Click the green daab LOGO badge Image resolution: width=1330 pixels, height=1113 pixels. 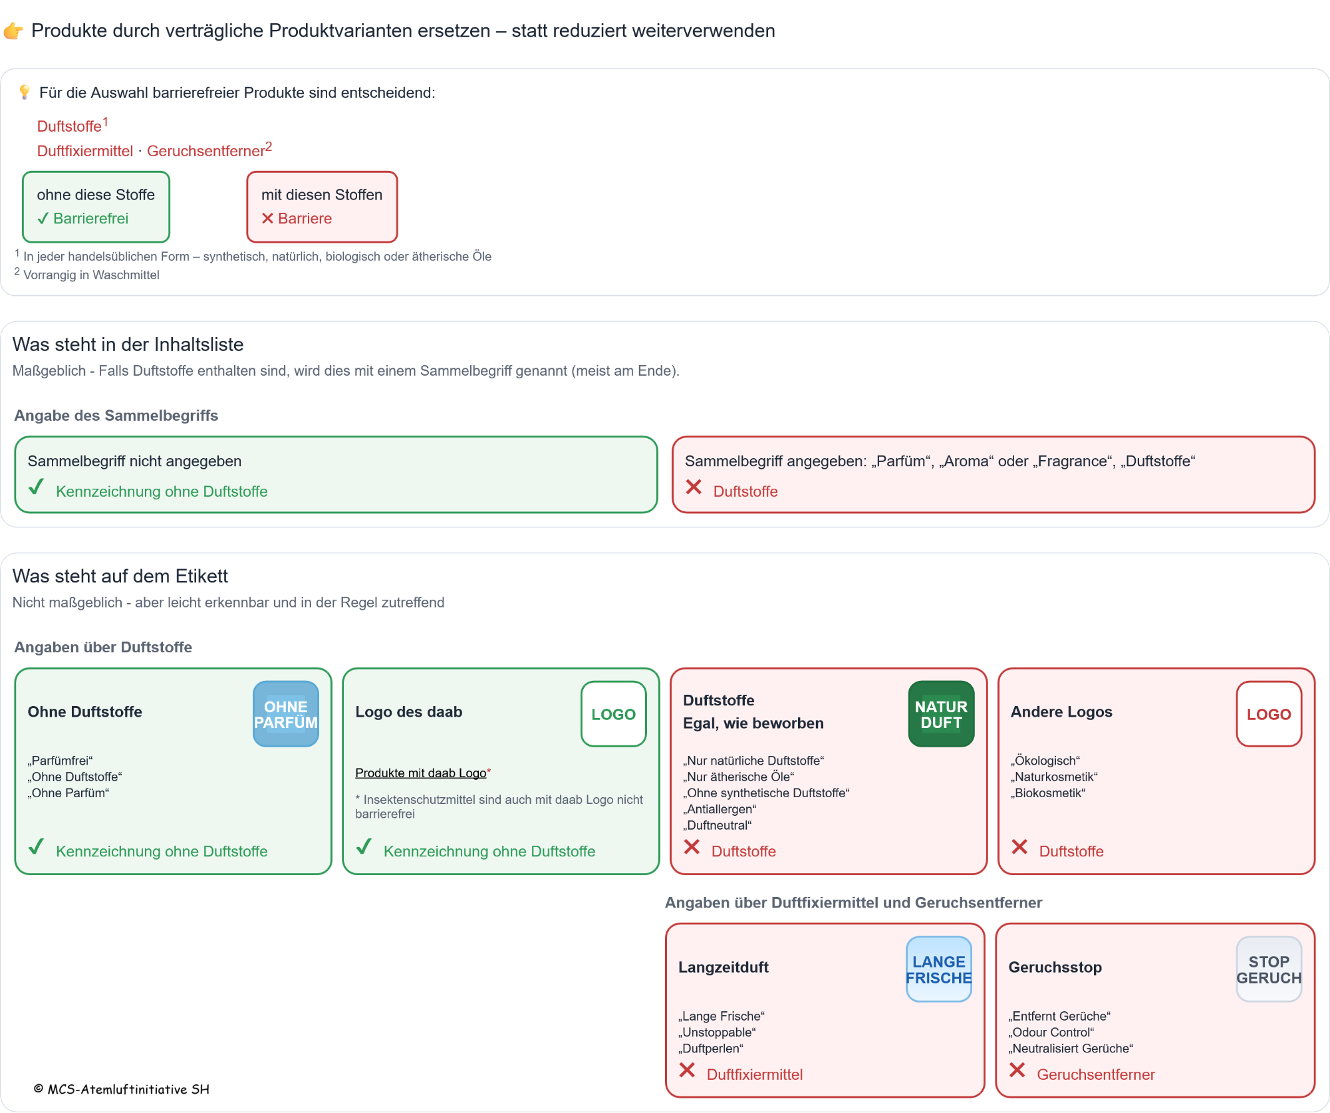click(x=613, y=714)
